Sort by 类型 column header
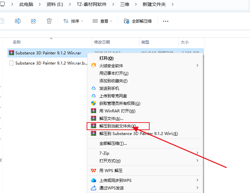This screenshot has height=193, width=250. 145,42
